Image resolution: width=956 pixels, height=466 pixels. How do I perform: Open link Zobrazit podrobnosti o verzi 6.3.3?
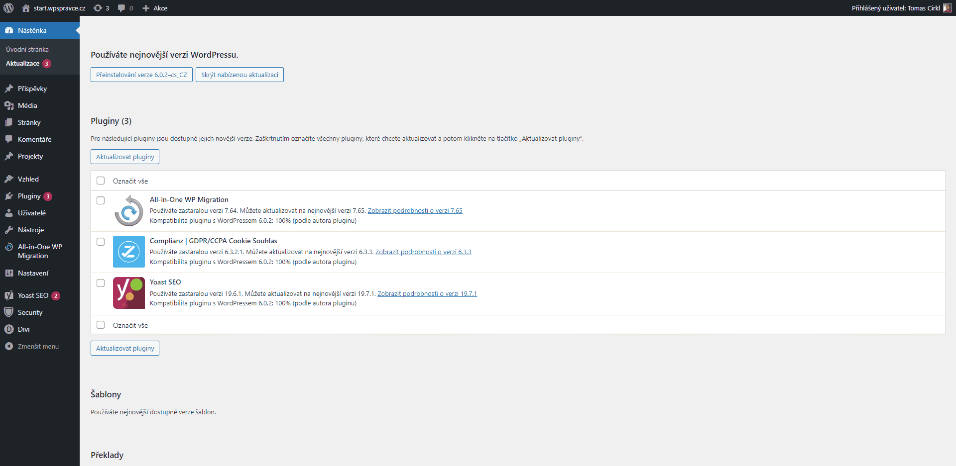[423, 252]
